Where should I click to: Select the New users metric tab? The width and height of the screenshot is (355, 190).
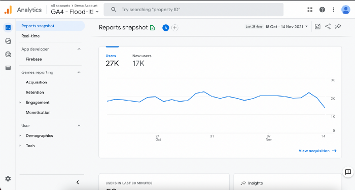(141, 61)
